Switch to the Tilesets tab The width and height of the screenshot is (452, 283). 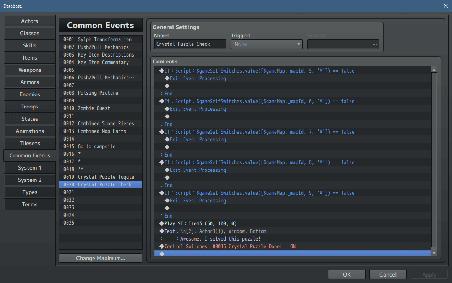(30, 143)
